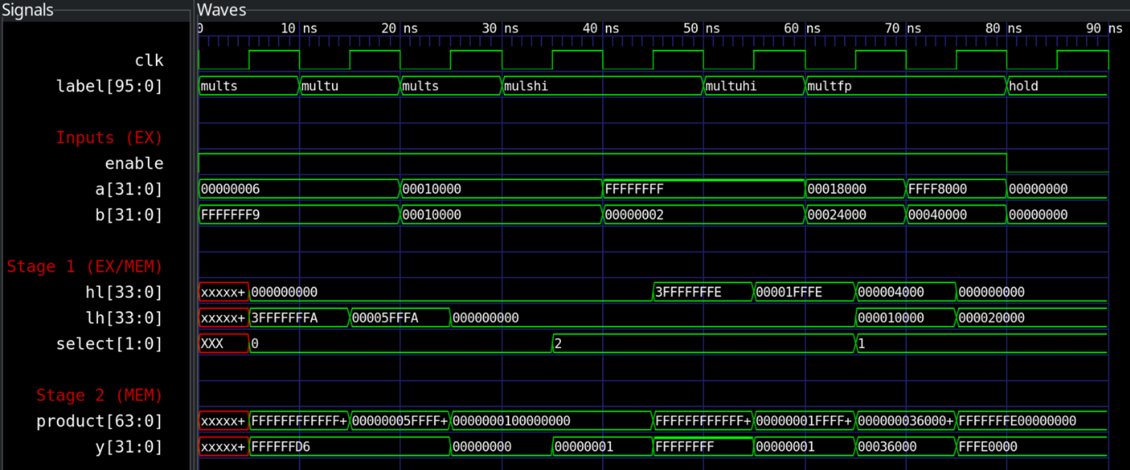Screen dimensions: 1130x470
Task: Click the red XXX select segment
Action: point(223,344)
